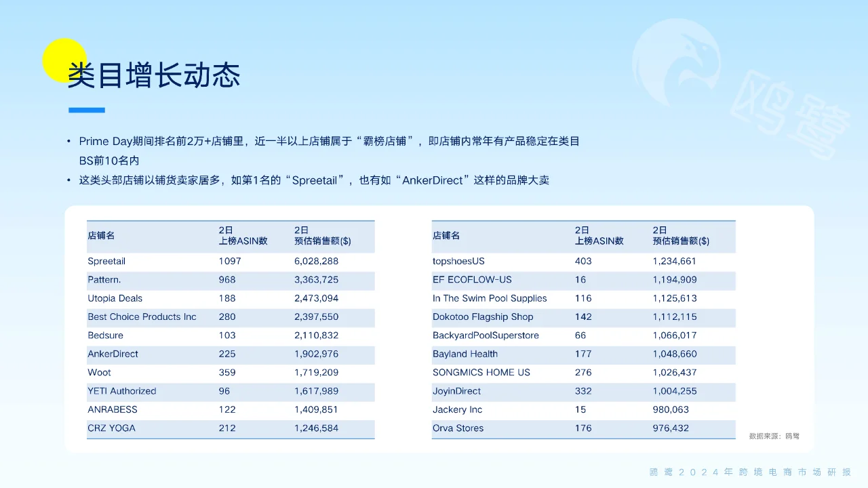Click the store name Spreetail

[x=106, y=261]
